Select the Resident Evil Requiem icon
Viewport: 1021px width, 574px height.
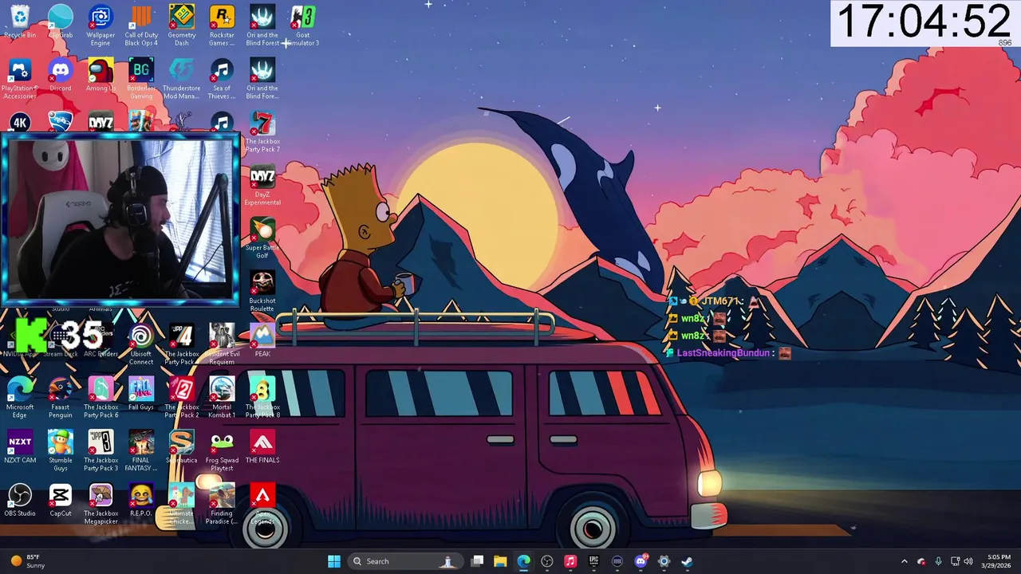[222, 345]
